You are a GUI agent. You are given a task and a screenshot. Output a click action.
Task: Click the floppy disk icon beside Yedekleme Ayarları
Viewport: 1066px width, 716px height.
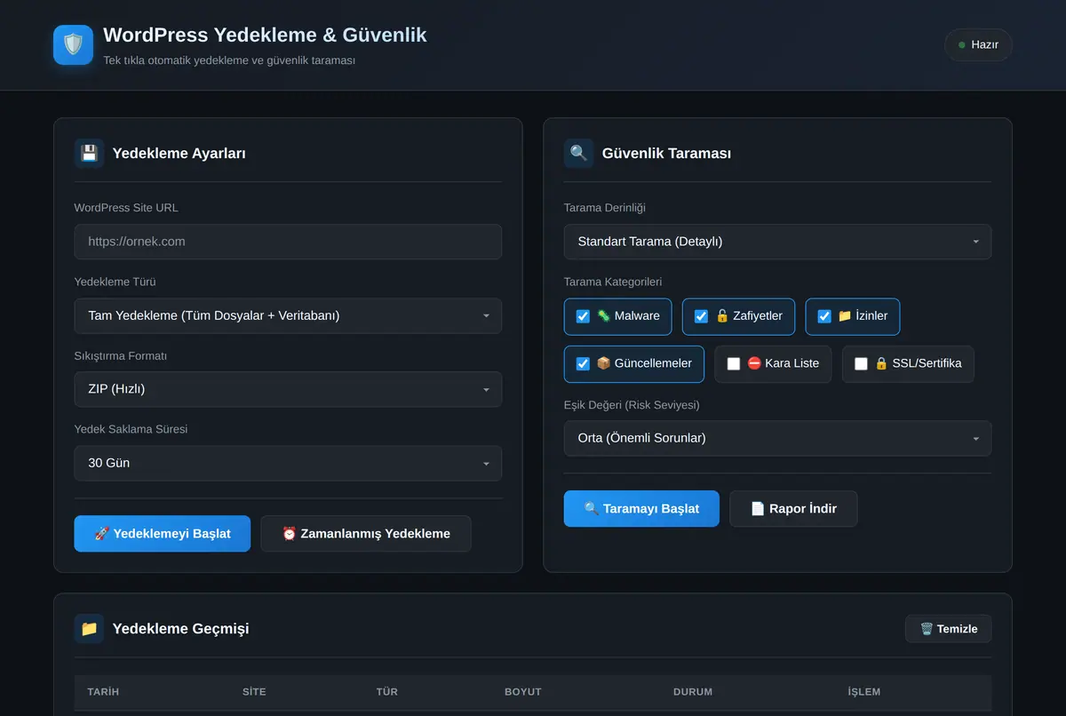tap(89, 153)
